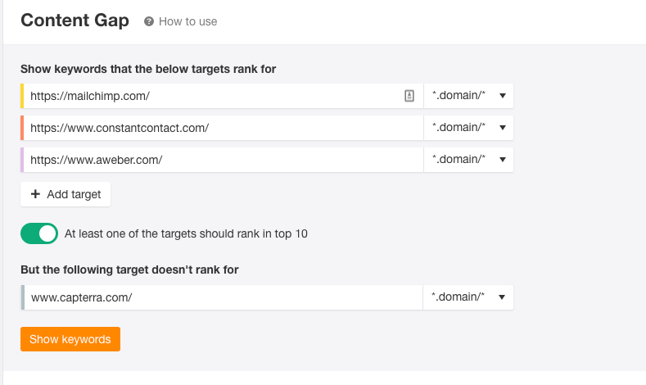
Task: Click the Show keywords button
Action: (70, 339)
